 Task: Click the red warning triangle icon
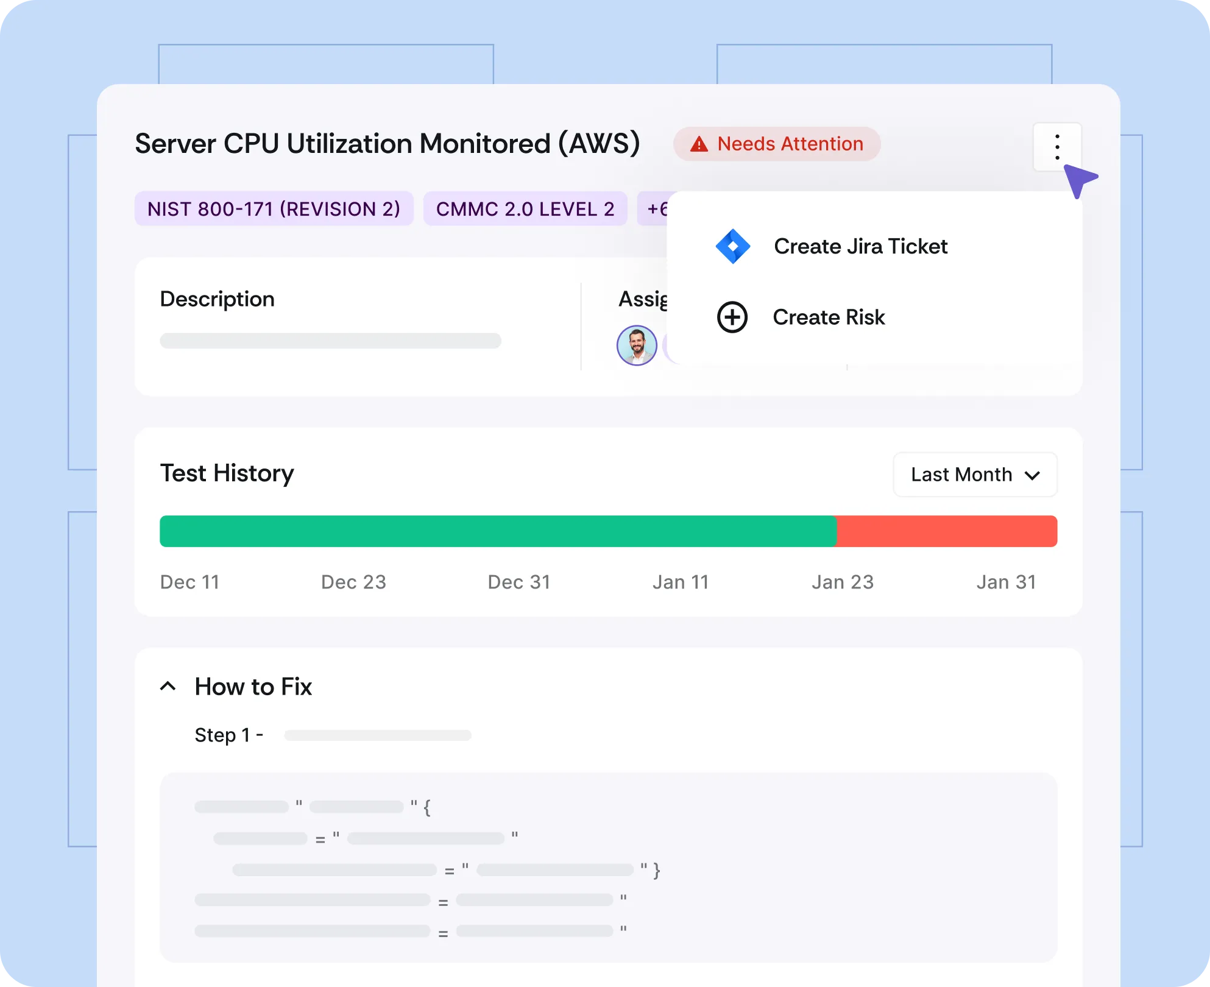pyautogui.click(x=699, y=144)
